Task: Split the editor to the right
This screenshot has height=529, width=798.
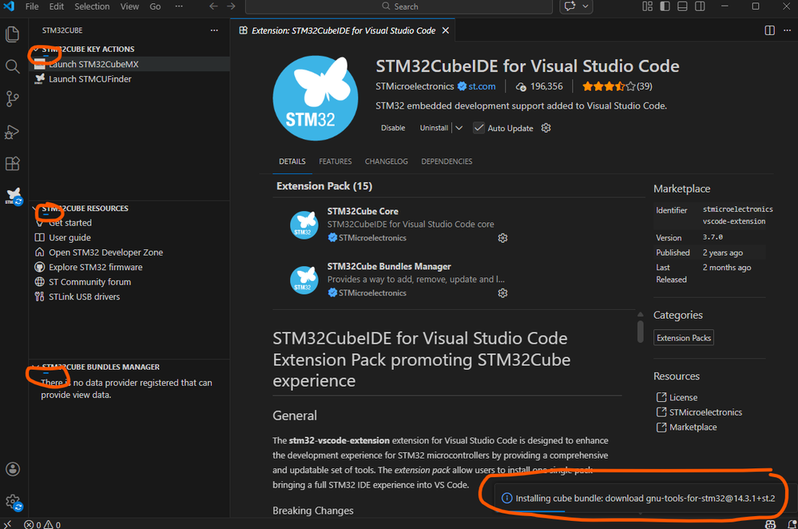Action: click(x=769, y=30)
